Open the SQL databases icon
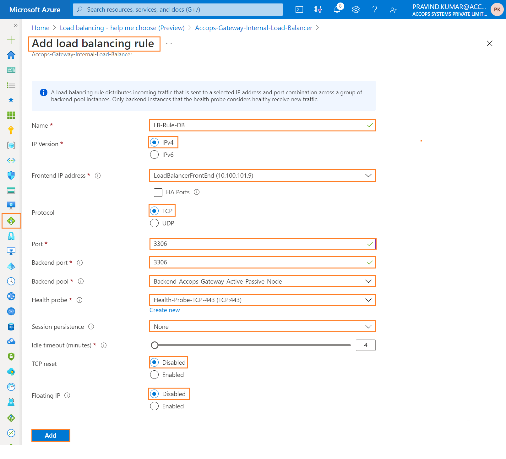 click(x=11, y=327)
